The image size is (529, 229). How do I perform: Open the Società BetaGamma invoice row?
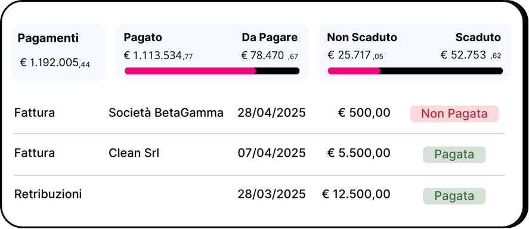(x=259, y=113)
